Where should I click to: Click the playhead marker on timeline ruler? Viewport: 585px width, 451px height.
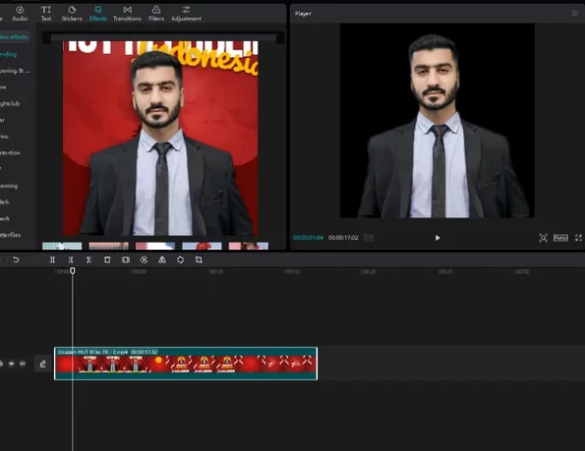pyautogui.click(x=73, y=270)
